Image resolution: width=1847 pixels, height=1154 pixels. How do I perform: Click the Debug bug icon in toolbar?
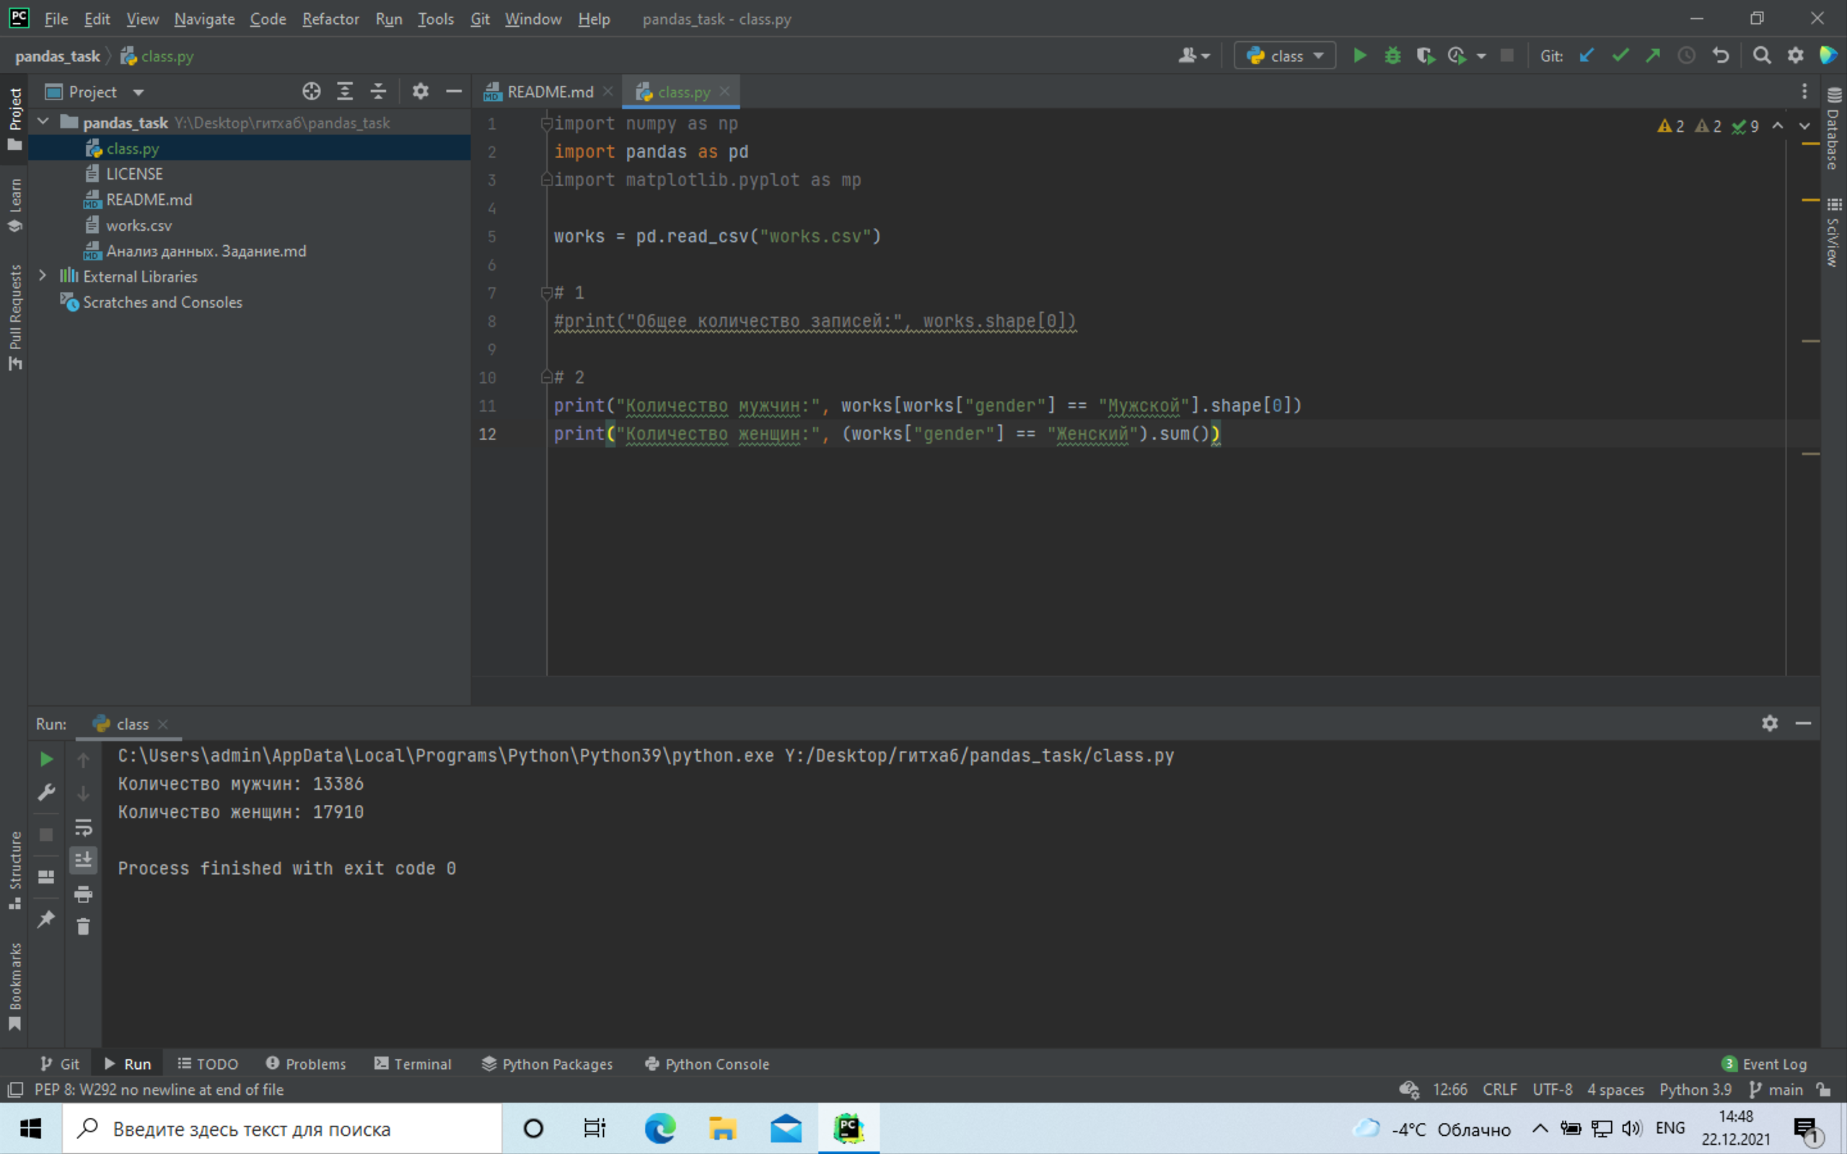tap(1392, 56)
